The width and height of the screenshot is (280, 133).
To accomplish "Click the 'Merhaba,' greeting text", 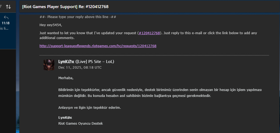I will click(66, 78).
